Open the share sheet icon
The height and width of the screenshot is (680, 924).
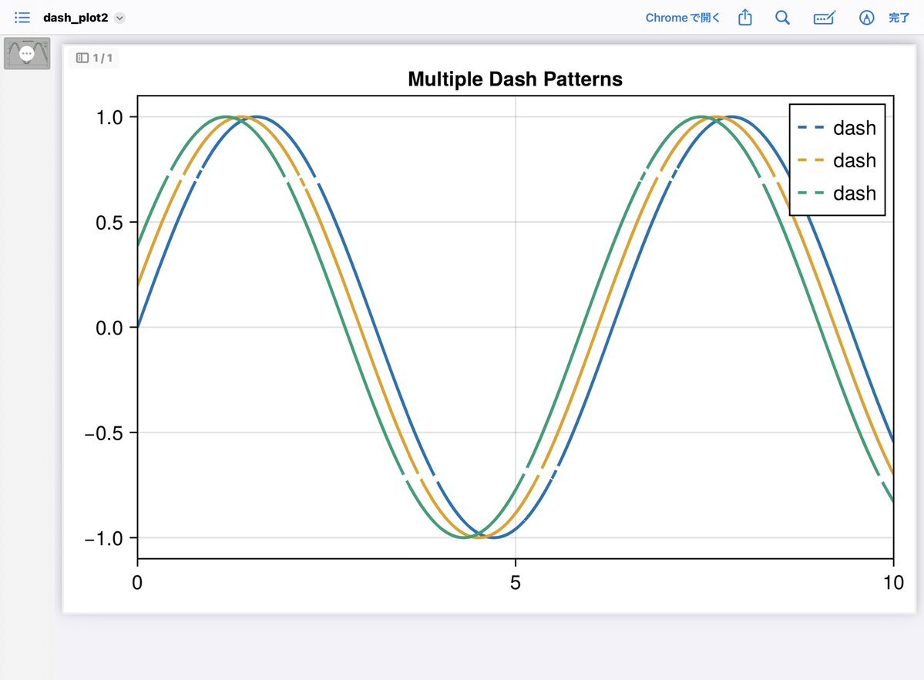coord(744,18)
